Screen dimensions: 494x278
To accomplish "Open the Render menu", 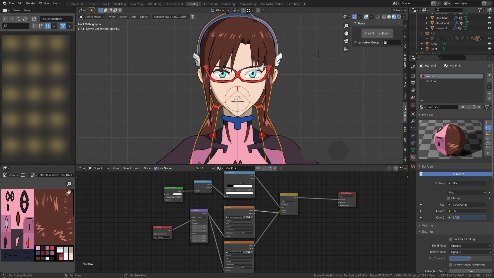I will (x=31, y=3).
